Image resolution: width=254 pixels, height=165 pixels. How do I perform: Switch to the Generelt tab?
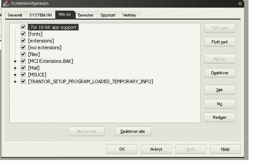pyautogui.click(x=16, y=15)
